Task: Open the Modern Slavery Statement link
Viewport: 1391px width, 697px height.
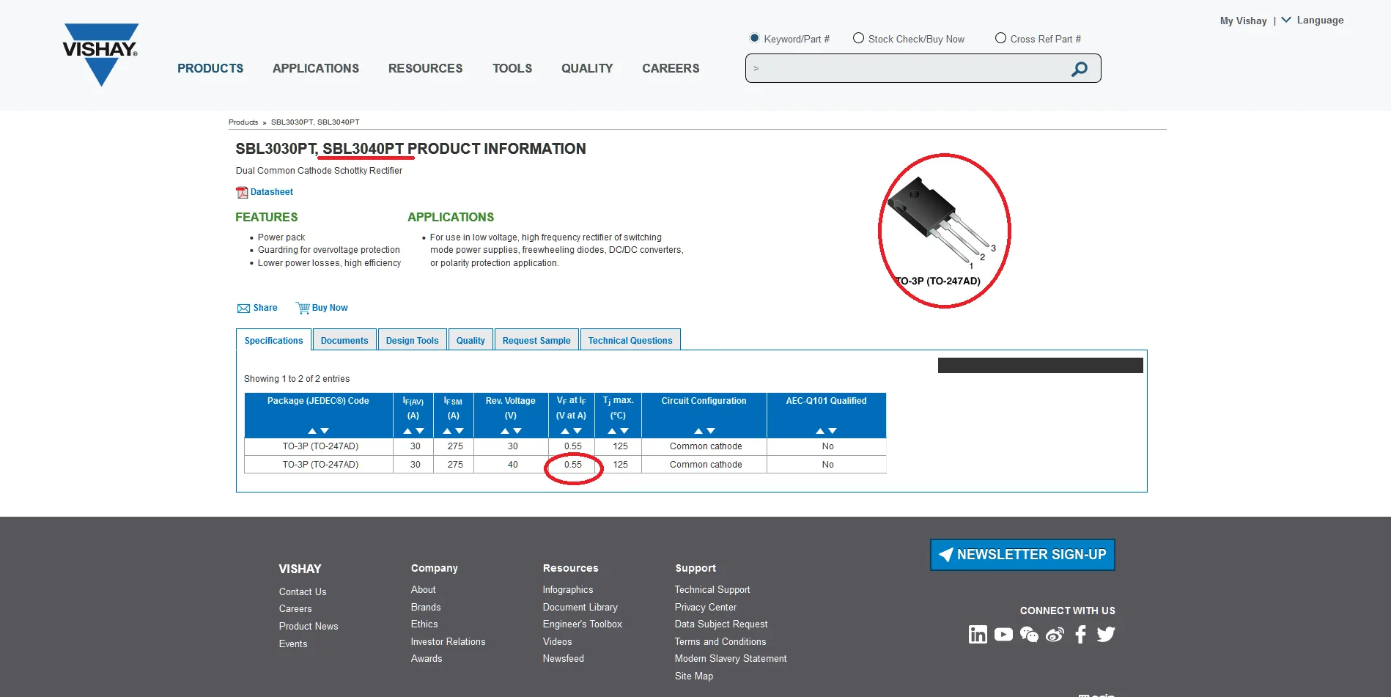Action: (x=731, y=658)
